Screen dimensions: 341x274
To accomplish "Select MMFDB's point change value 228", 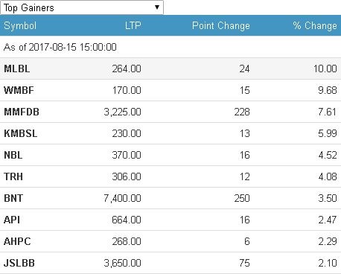I will 242,112.
